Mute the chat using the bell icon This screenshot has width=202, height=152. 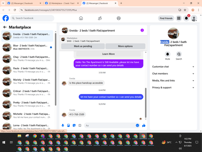tap(168, 54)
